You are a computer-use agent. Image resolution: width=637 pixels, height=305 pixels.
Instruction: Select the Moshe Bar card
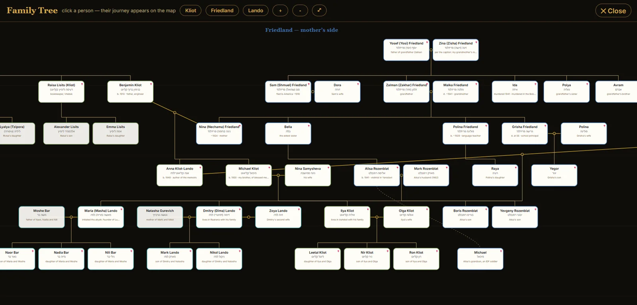click(42, 217)
